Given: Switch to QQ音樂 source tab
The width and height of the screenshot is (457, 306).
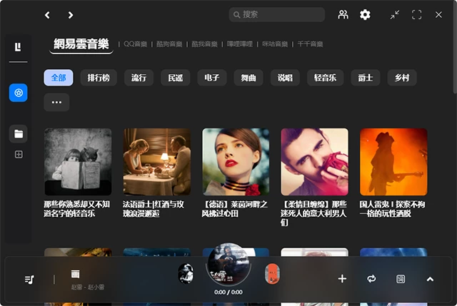Looking at the screenshot, I should point(135,44).
